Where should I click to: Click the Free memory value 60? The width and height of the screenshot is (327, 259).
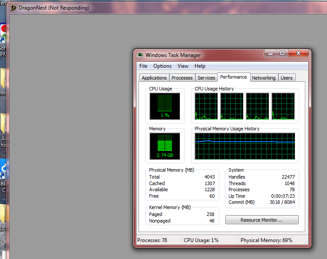(212, 196)
